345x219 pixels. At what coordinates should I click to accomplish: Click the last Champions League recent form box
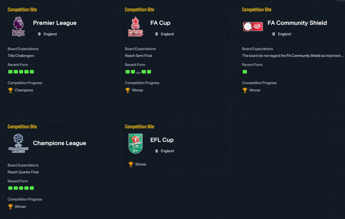(x=32, y=188)
